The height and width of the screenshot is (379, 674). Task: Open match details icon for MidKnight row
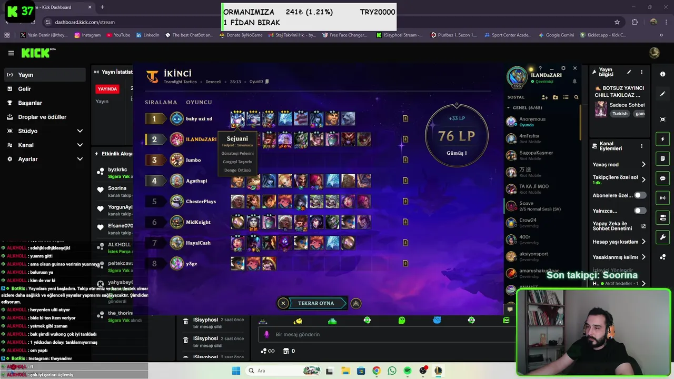[405, 222]
